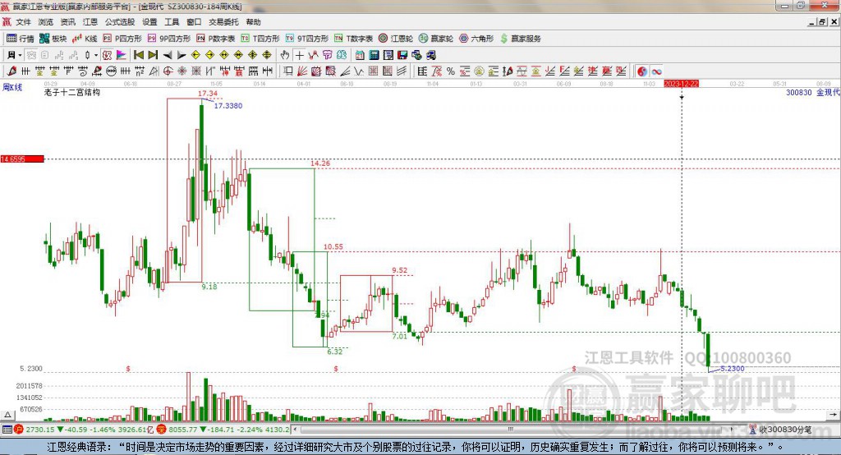This screenshot has width=841, height=455.
Task: Open the 资讯 menu
Action: point(67,22)
